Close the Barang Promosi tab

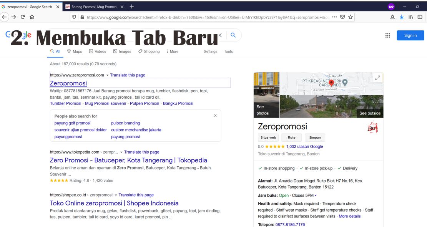click(x=122, y=7)
